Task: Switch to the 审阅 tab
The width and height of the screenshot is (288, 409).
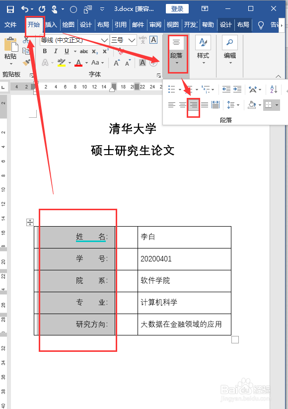Action: (x=155, y=25)
